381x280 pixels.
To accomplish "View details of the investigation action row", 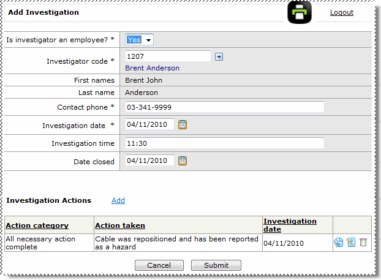I will tap(339, 243).
